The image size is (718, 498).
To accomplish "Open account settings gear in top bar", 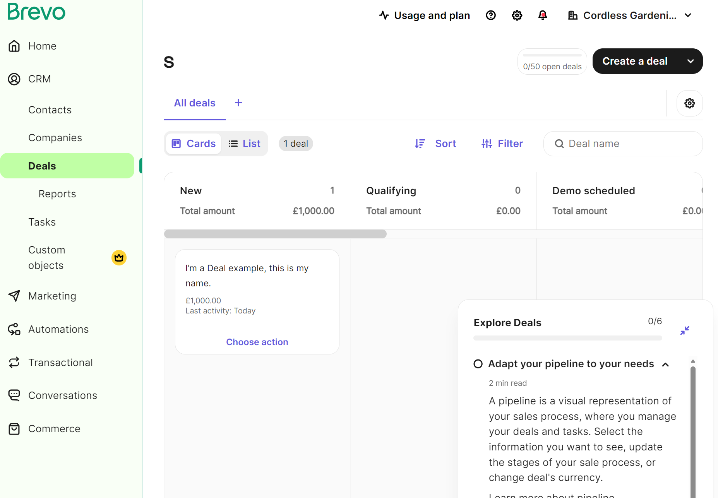I will click(516, 15).
